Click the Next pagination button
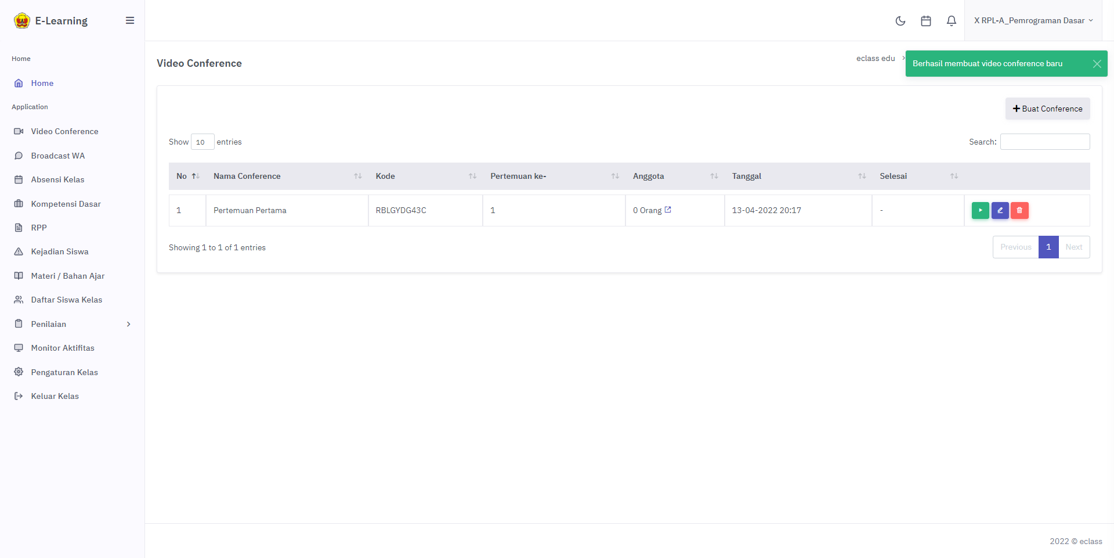This screenshot has width=1114, height=558. pos(1073,247)
